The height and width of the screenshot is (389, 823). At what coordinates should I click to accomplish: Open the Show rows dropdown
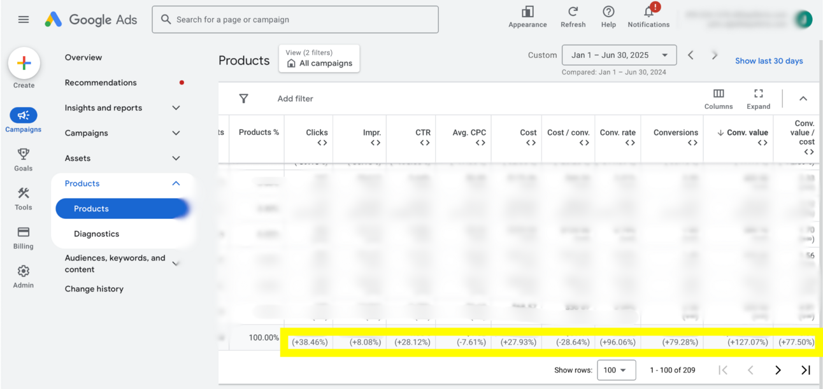(x=616, y=370)
